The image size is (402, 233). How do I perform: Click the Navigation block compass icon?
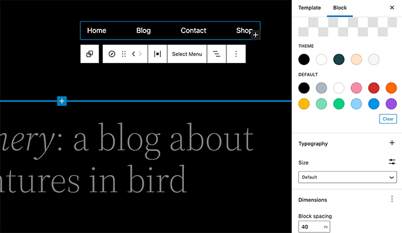(112, 54)
